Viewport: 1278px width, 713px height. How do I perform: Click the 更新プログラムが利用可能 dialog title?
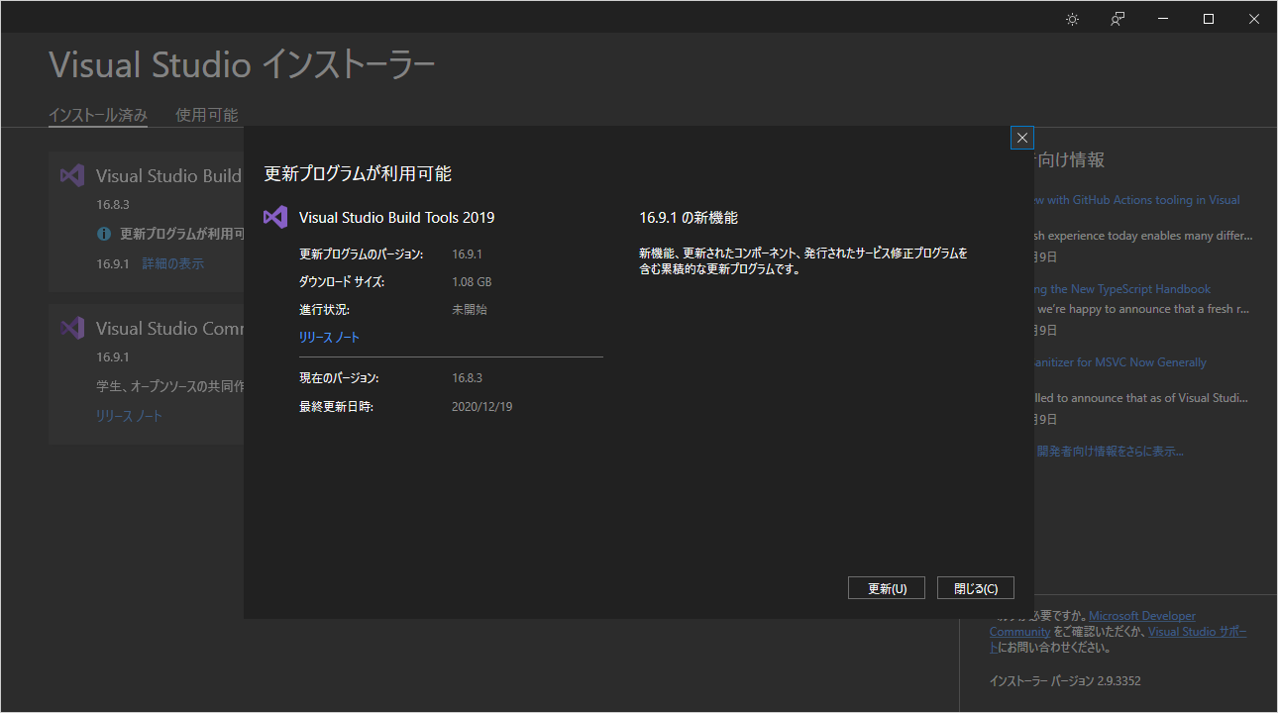click(358, 173)
